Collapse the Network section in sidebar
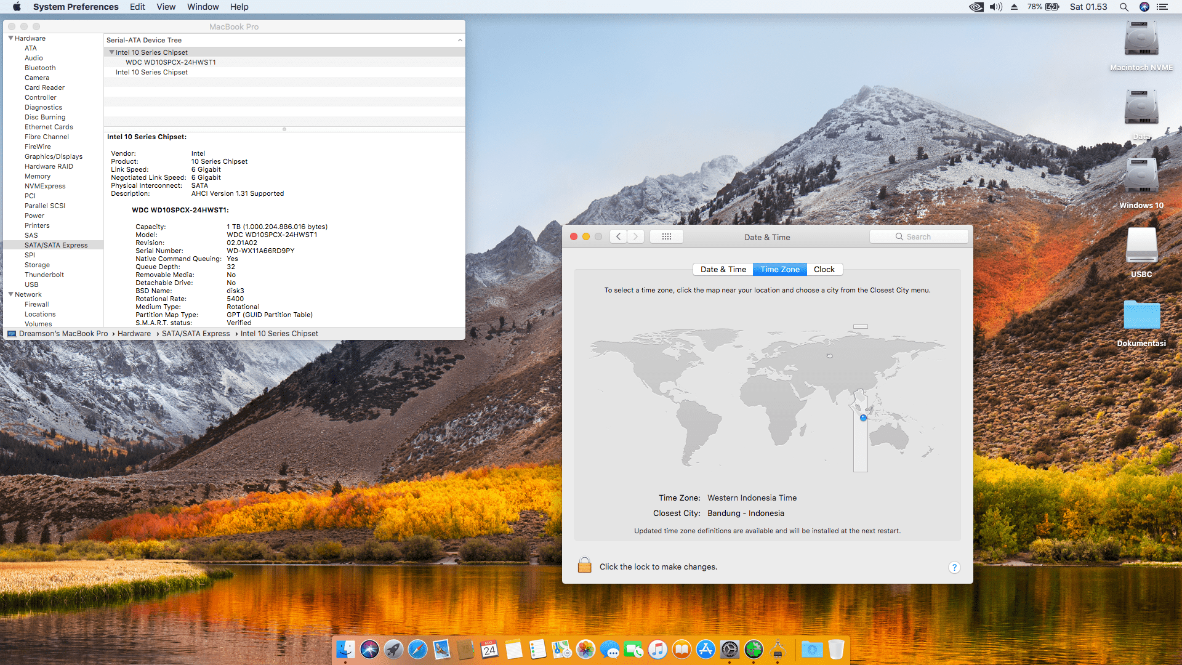This screenshot has height=665, width=1182. [10, 294]
